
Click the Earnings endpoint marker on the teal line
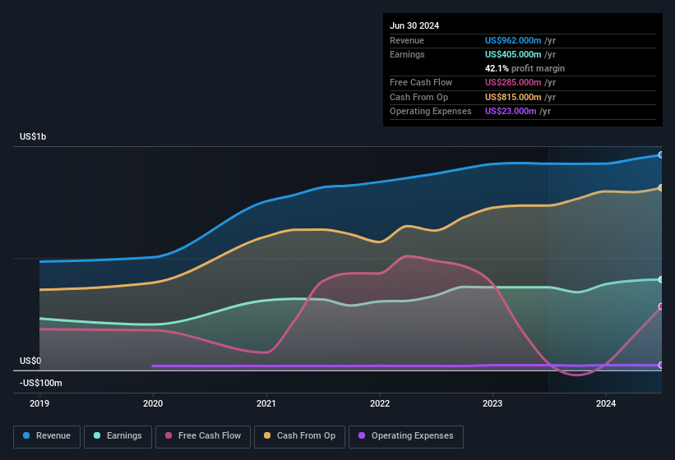click(661, 280)
